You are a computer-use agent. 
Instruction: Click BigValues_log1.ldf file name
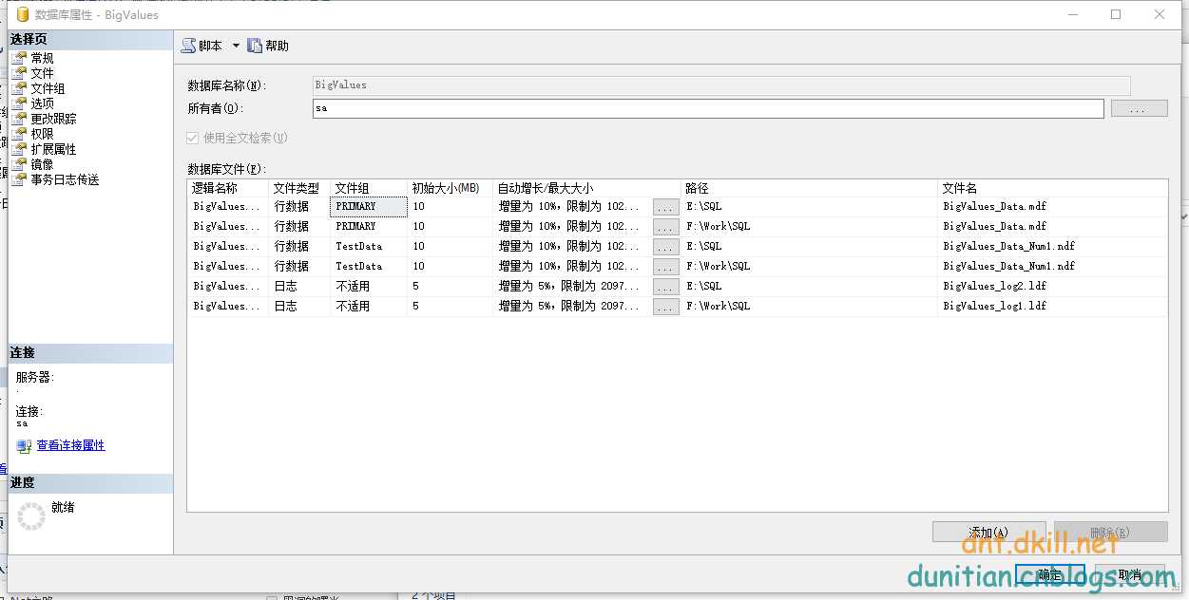click(x=994, y=307)
